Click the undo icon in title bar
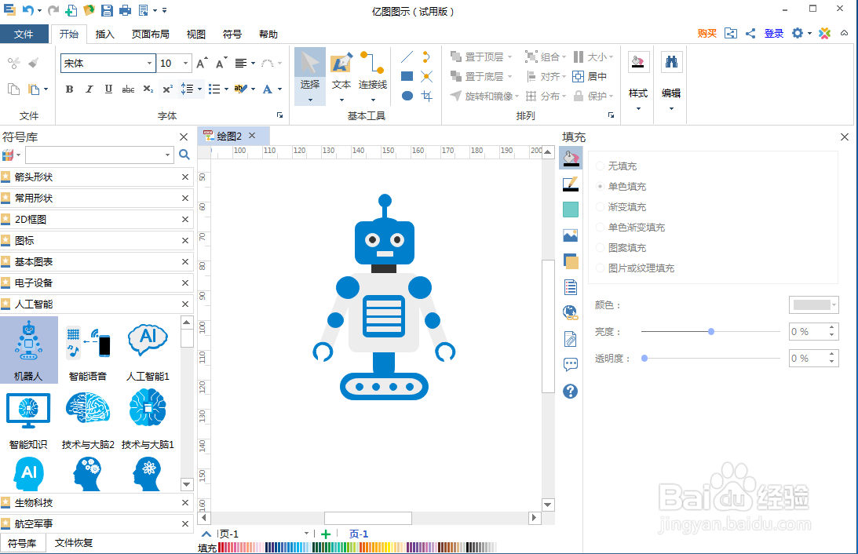The height and width of the screenshot is (554, 858). pos(28,10)
